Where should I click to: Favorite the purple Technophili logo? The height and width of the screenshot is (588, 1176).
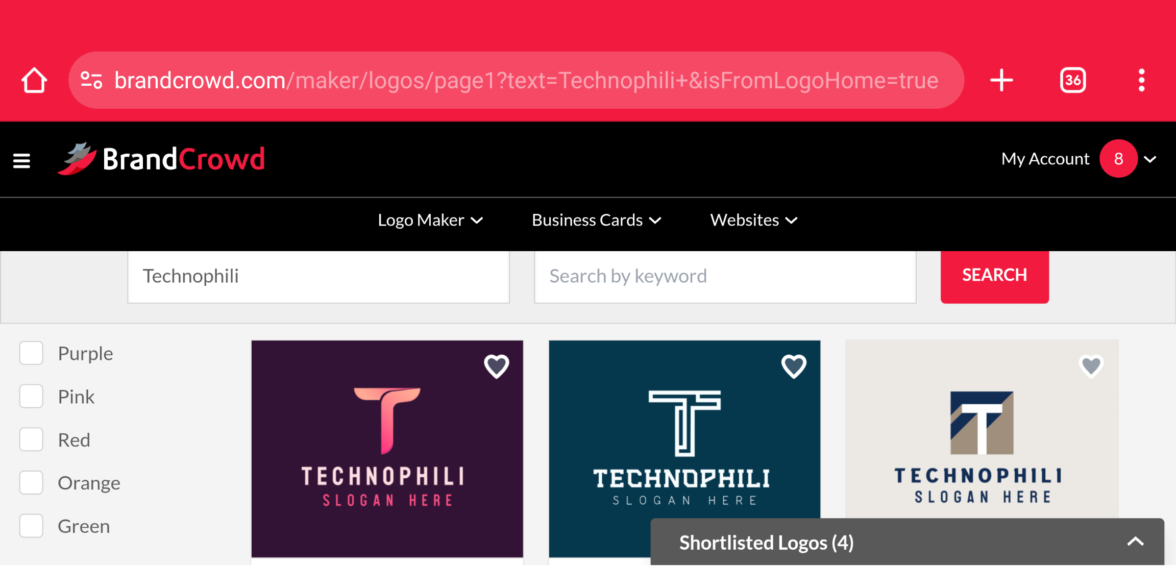click(x=496, y=366)
